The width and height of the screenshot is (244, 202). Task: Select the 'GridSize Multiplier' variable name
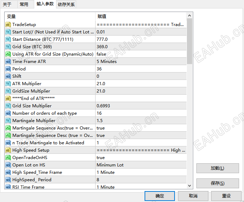click(x=31, y=91)
